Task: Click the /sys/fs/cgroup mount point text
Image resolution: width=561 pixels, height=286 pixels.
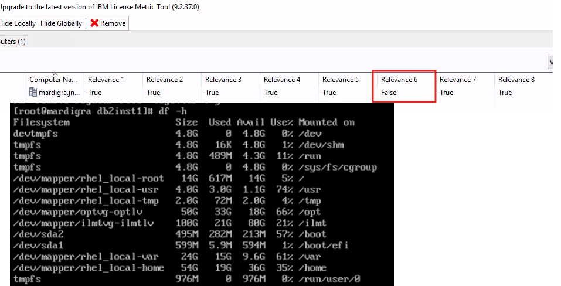Action: pos(338,167)
